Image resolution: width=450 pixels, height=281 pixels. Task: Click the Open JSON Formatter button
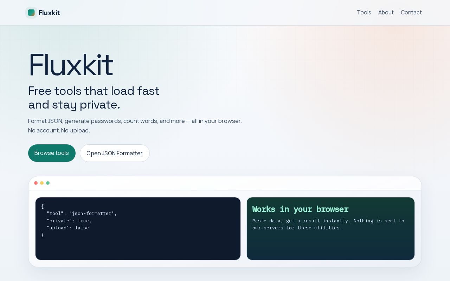click(x=115, y=153)
